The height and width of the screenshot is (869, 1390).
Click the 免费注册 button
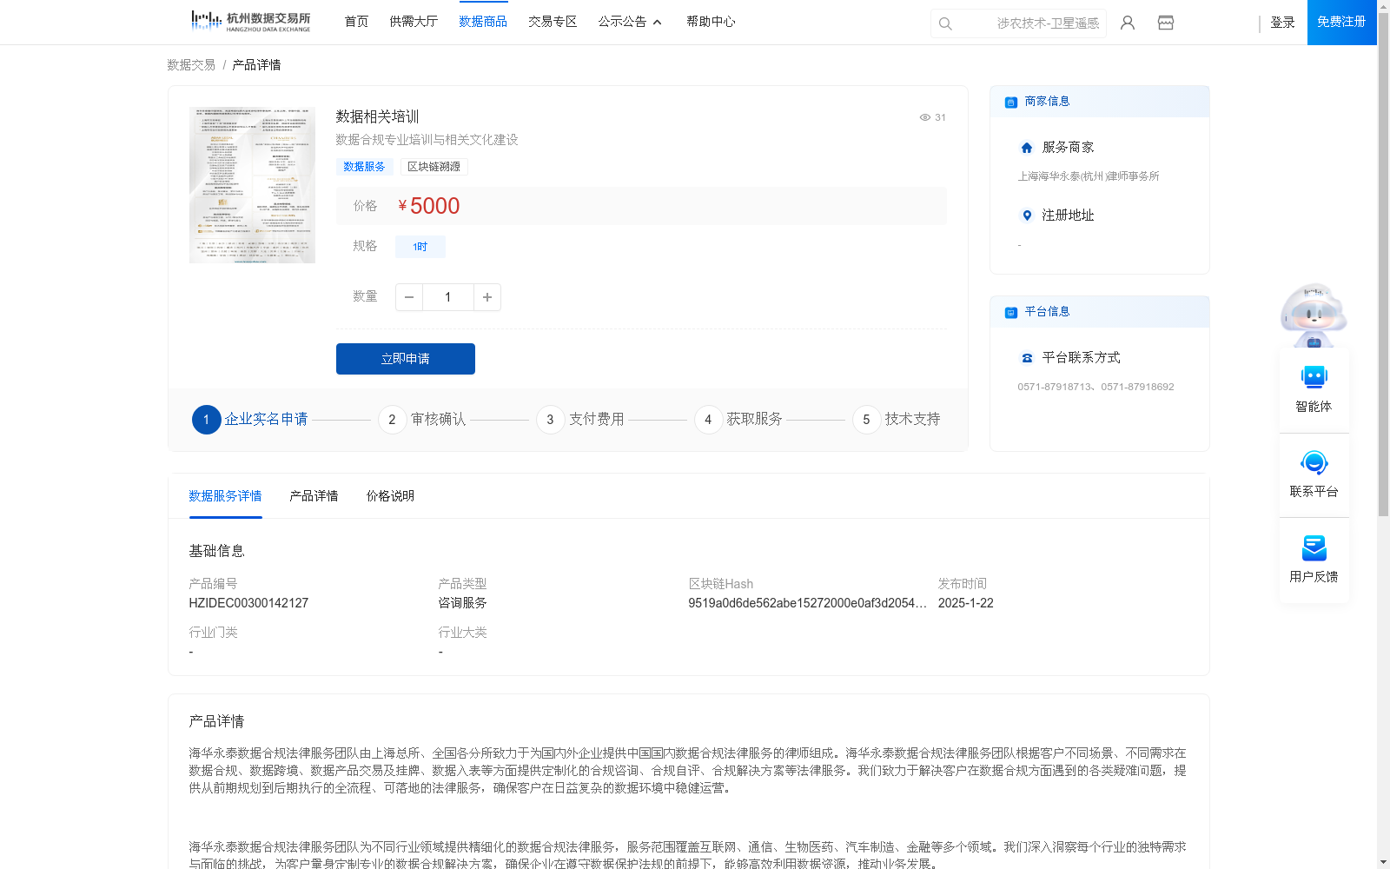1341,22
